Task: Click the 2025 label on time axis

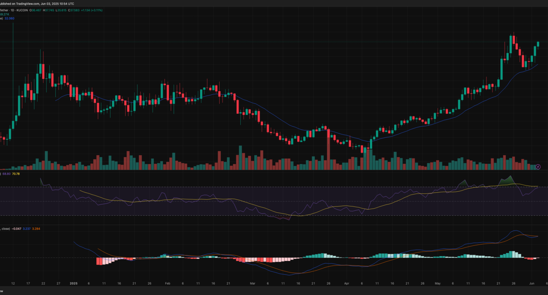Action: tap(73, 284)
